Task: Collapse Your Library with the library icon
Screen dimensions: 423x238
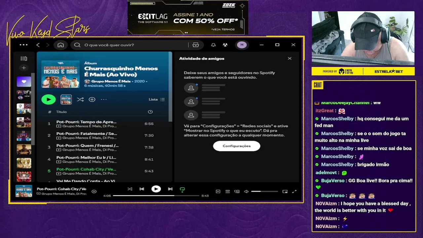Action: [x=24, y=59]
